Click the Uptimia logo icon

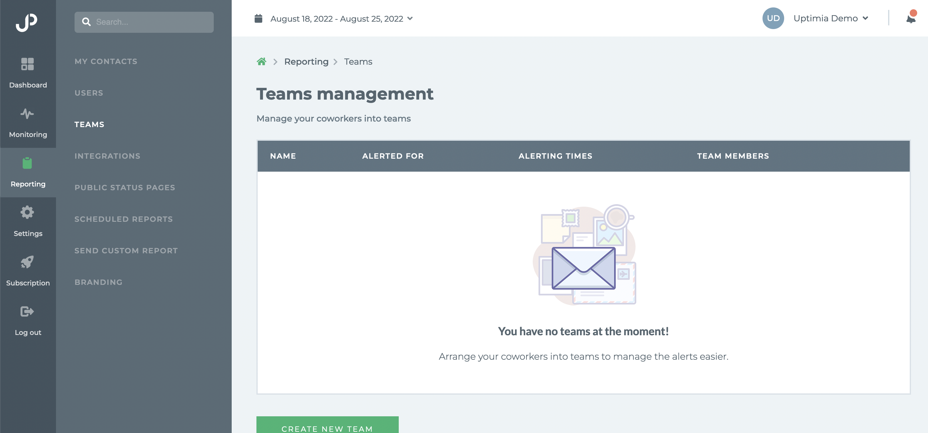(x=27, y=22)
